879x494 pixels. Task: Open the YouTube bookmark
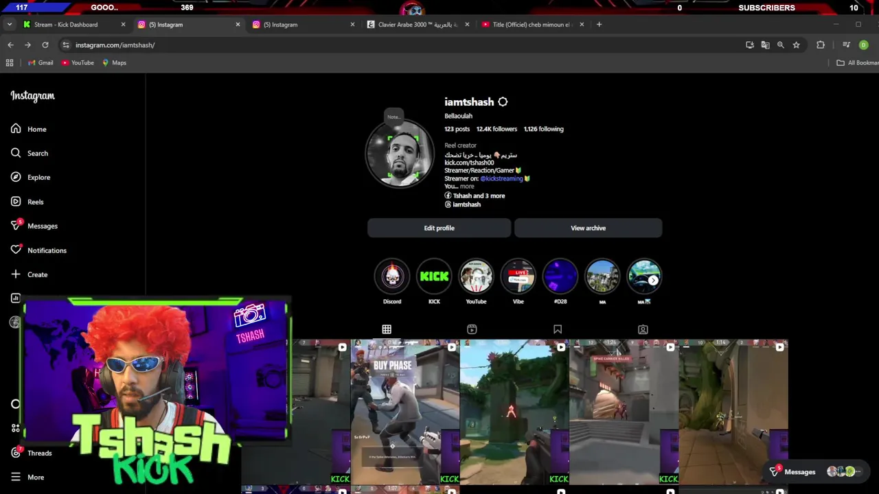click(x=78, y=62)
